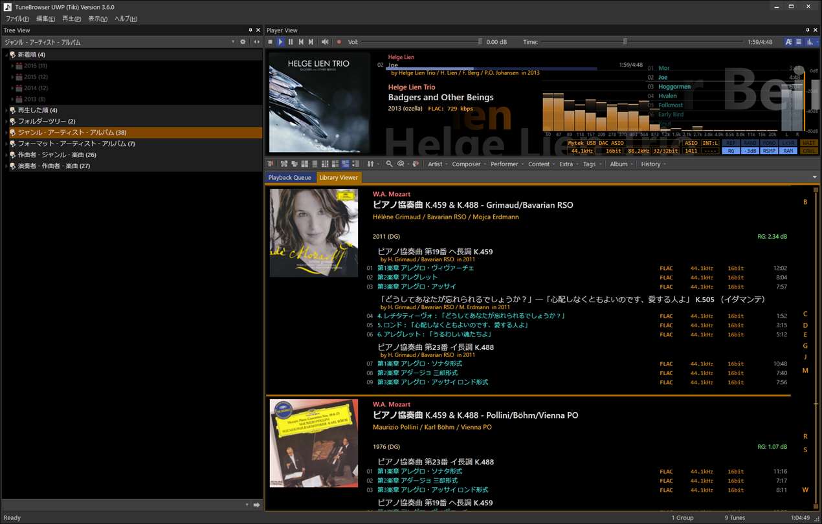Go back to the previous track
Screen dimensions: 822x524
pos(301,42)
